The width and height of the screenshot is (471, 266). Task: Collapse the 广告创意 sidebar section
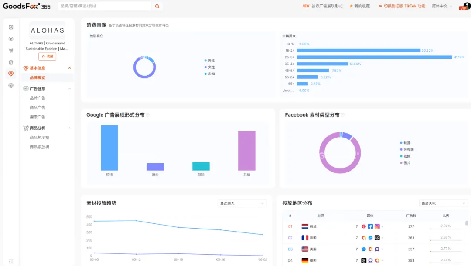coord(69,88)
